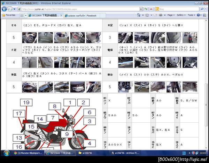Open the recent pages dropdown arrow
This screenshot has width=209, height=163.
pyautogui.click(x=14, y=9)
